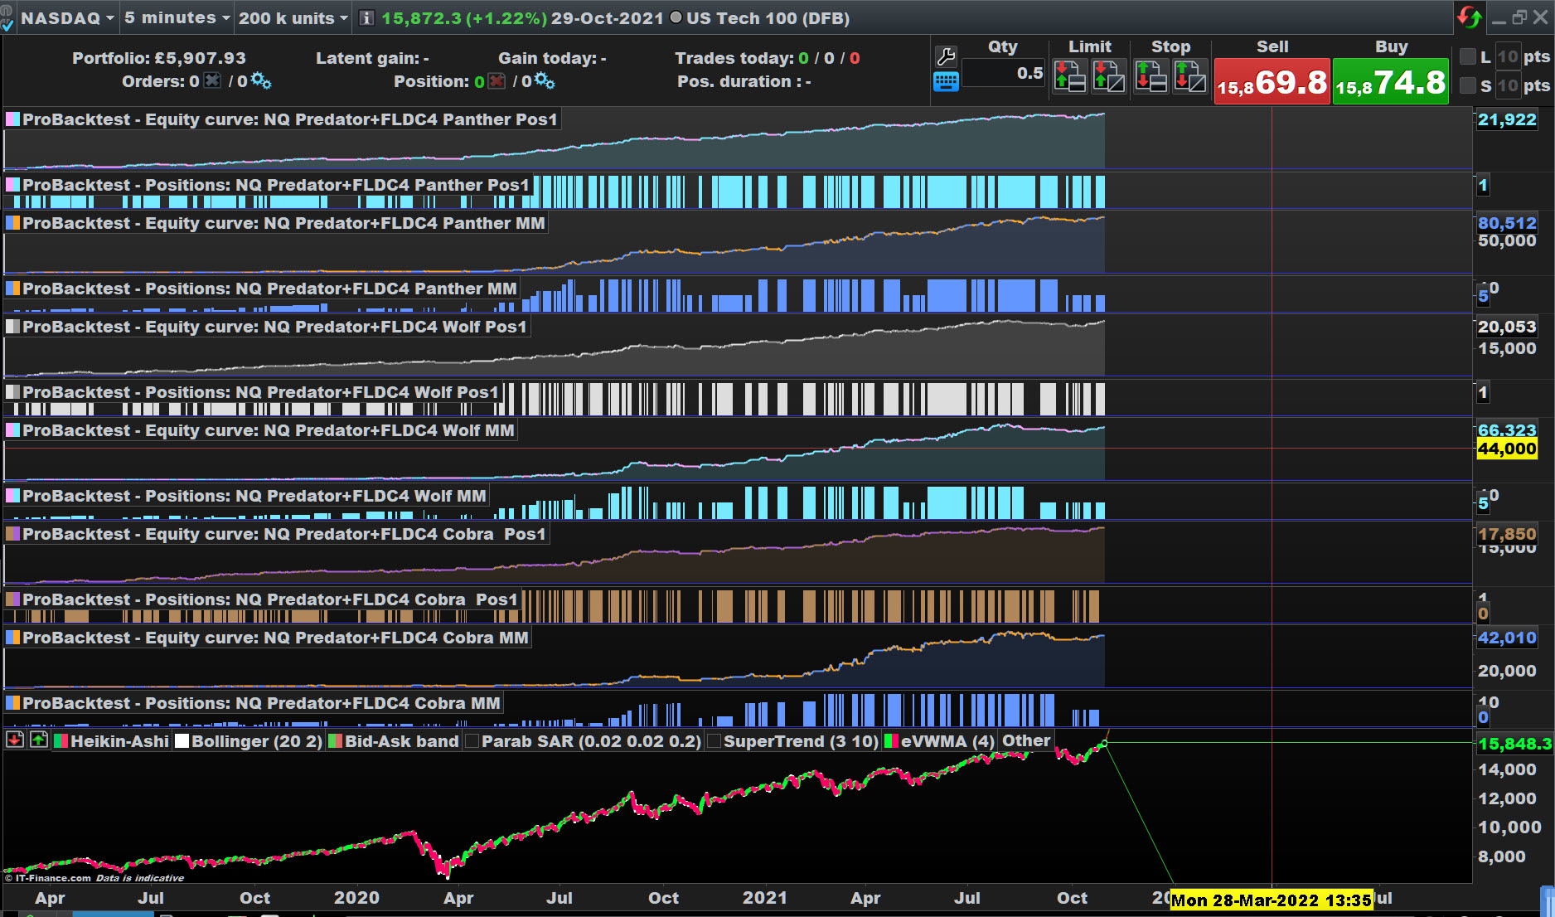Viewport: 1555px width, 917px height.
Task: Open the trading settings wrench icon
Action: click(x=946, y=56)
